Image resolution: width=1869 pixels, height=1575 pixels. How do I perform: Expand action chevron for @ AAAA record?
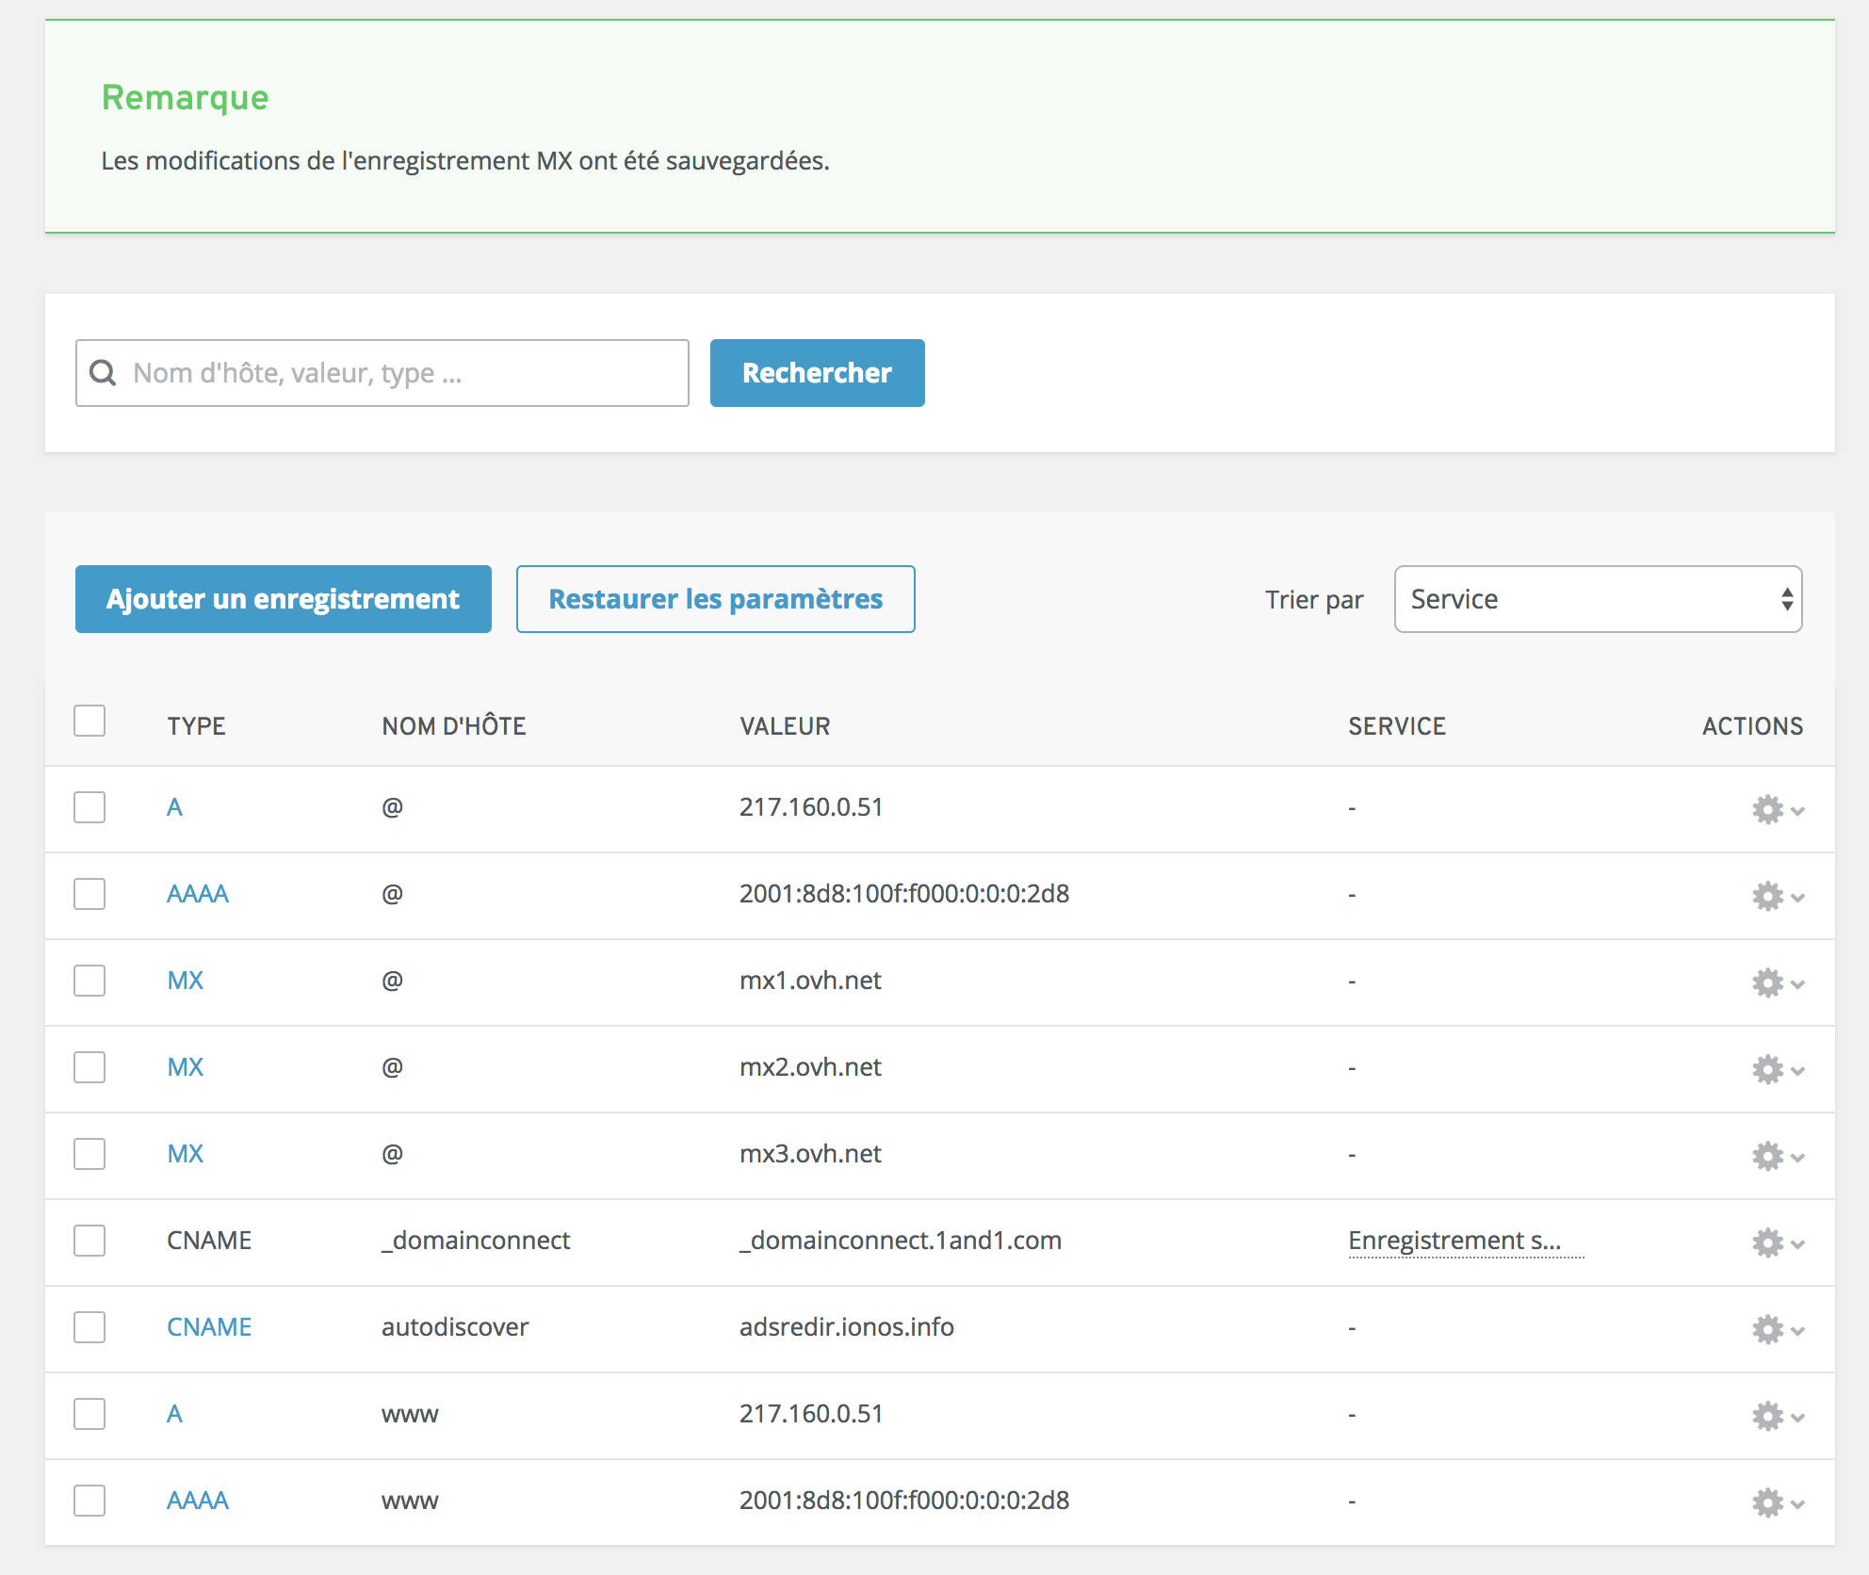pyautogui.click(x=1797, y=898)
